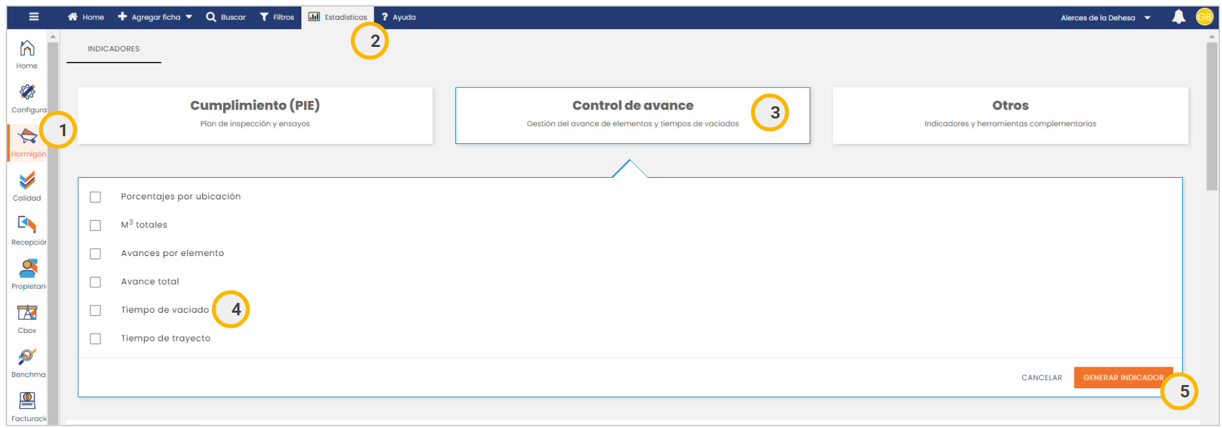Open the Alerces de la Dehesa project dropdown
Viewport: 1222px width, 428px height.
pos(1105,18)
